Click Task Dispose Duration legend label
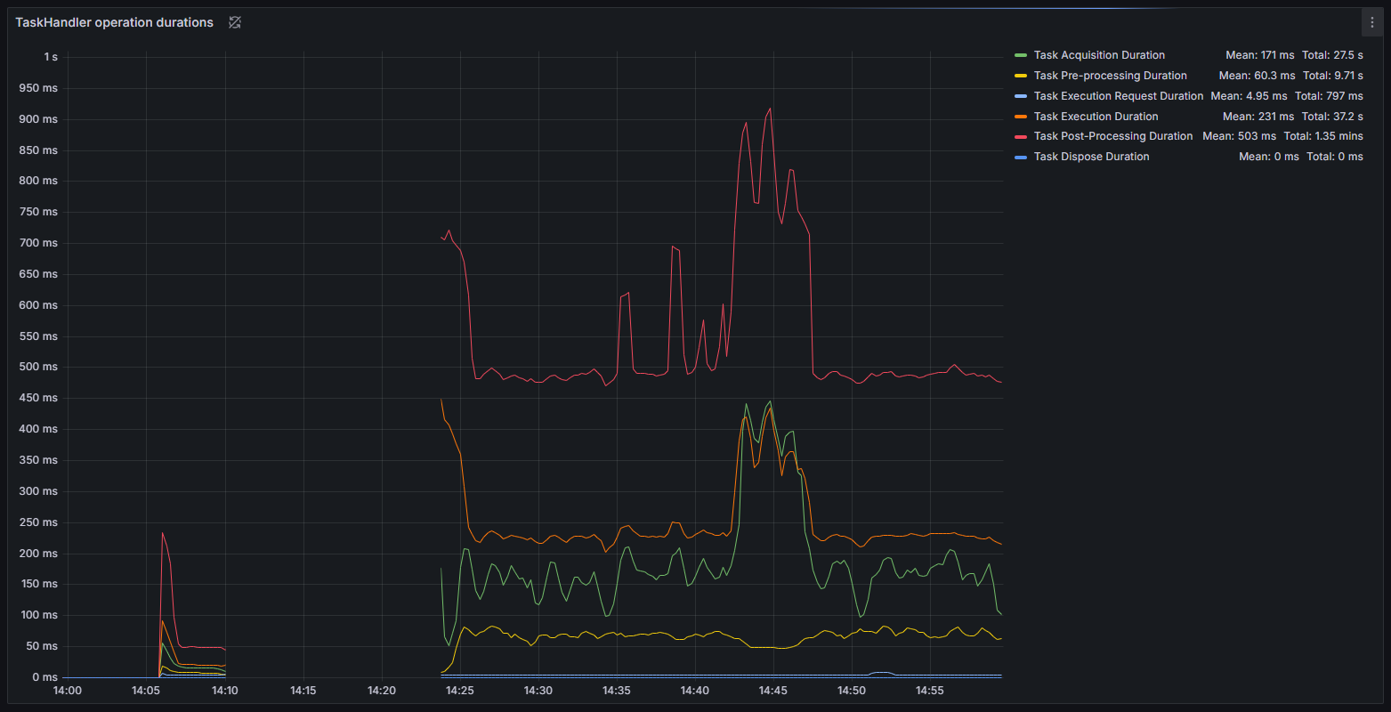The width and height of the screenshot is (1391, 712). pyautogui.click(x=1091, y=157)
